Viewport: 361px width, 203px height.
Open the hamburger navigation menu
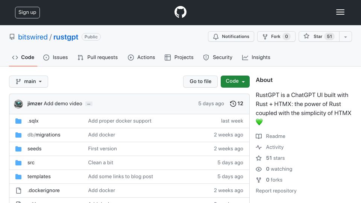[x=340, y=12]
